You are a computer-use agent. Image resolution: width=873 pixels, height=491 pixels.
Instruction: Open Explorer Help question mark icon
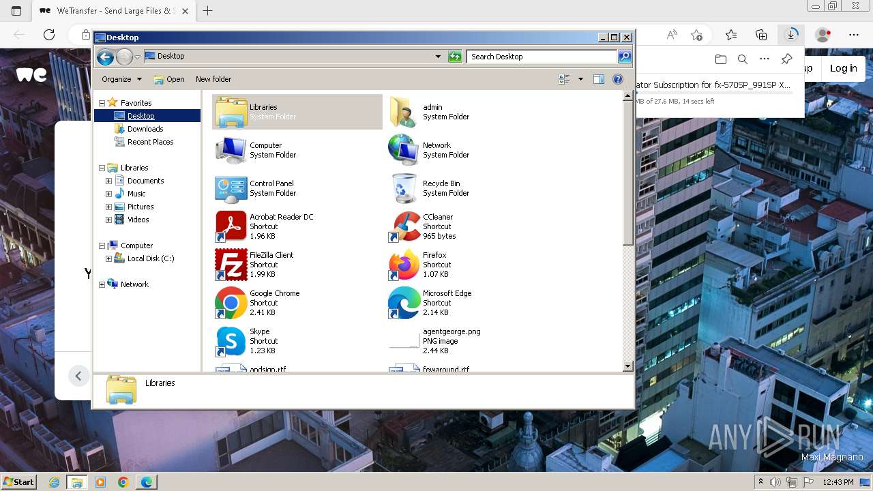click(x=618, y=79)
